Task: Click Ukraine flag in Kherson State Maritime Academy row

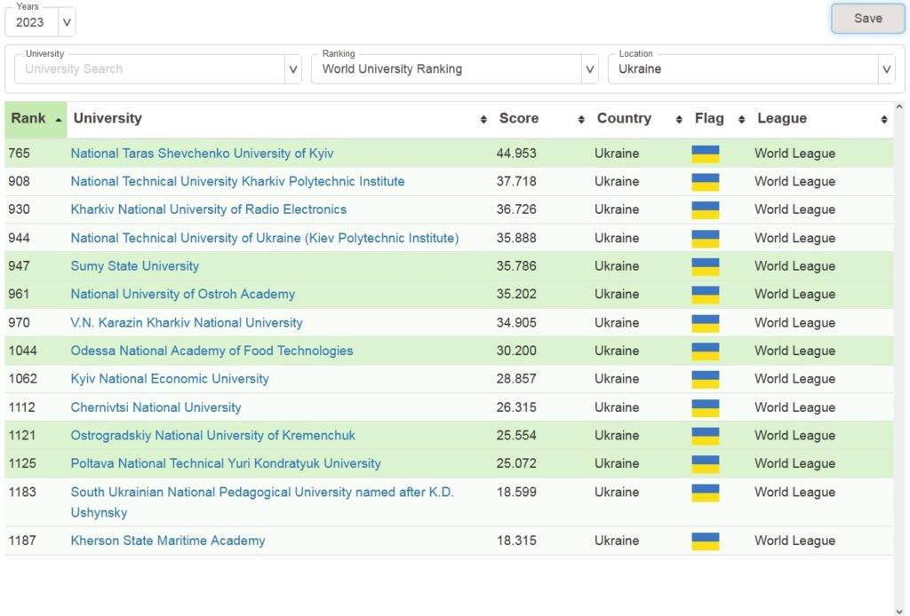Action: [705, 541]
